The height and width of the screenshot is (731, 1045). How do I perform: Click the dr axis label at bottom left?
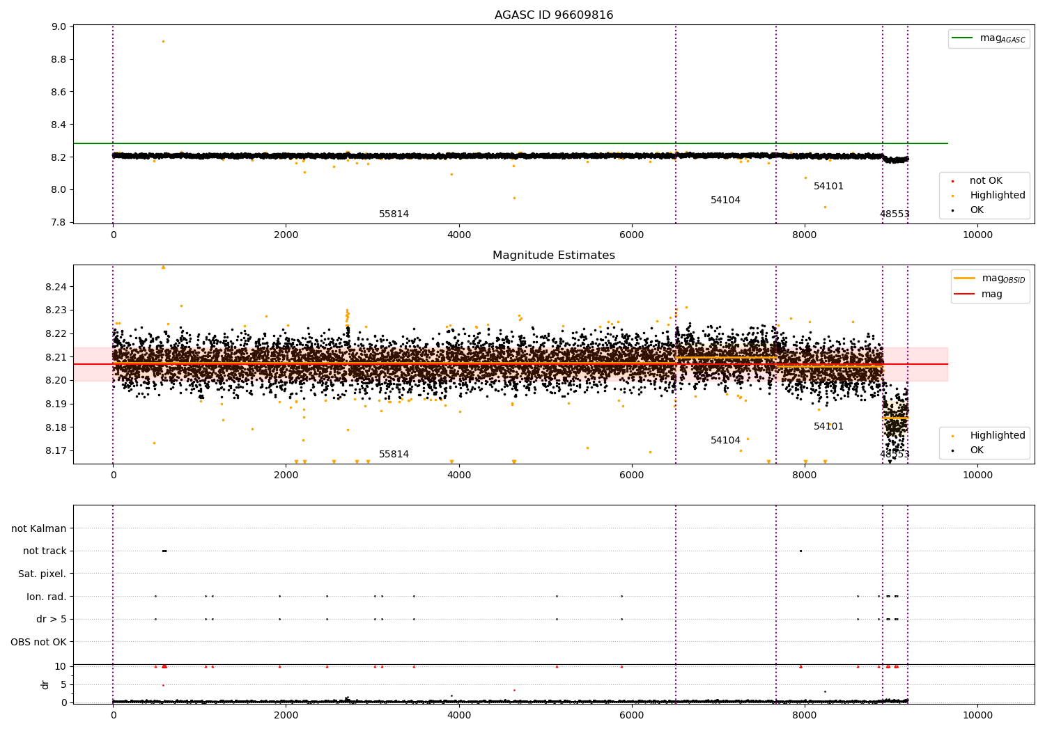point(45,684)
